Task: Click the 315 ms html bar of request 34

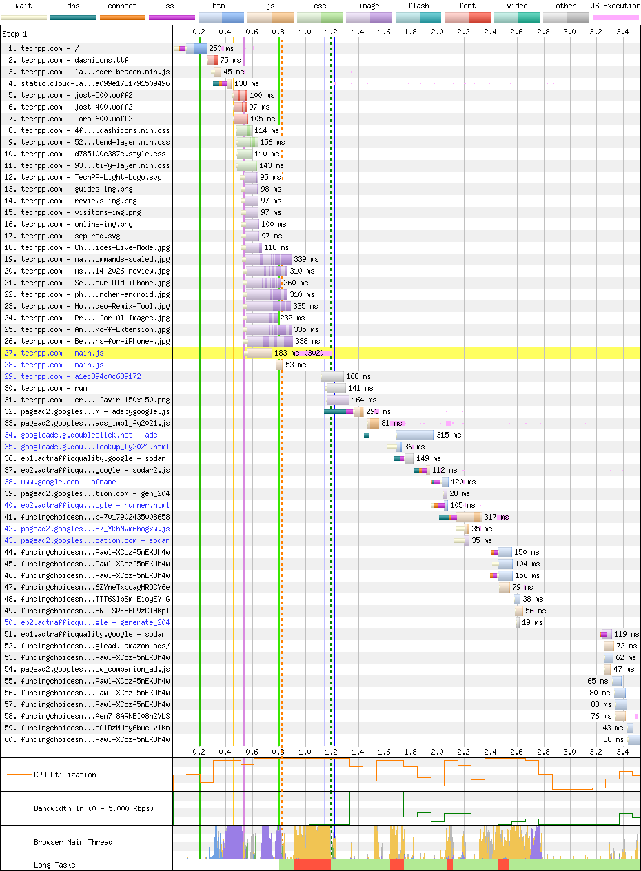Action: pyautogui.click(x=415, y=435)
